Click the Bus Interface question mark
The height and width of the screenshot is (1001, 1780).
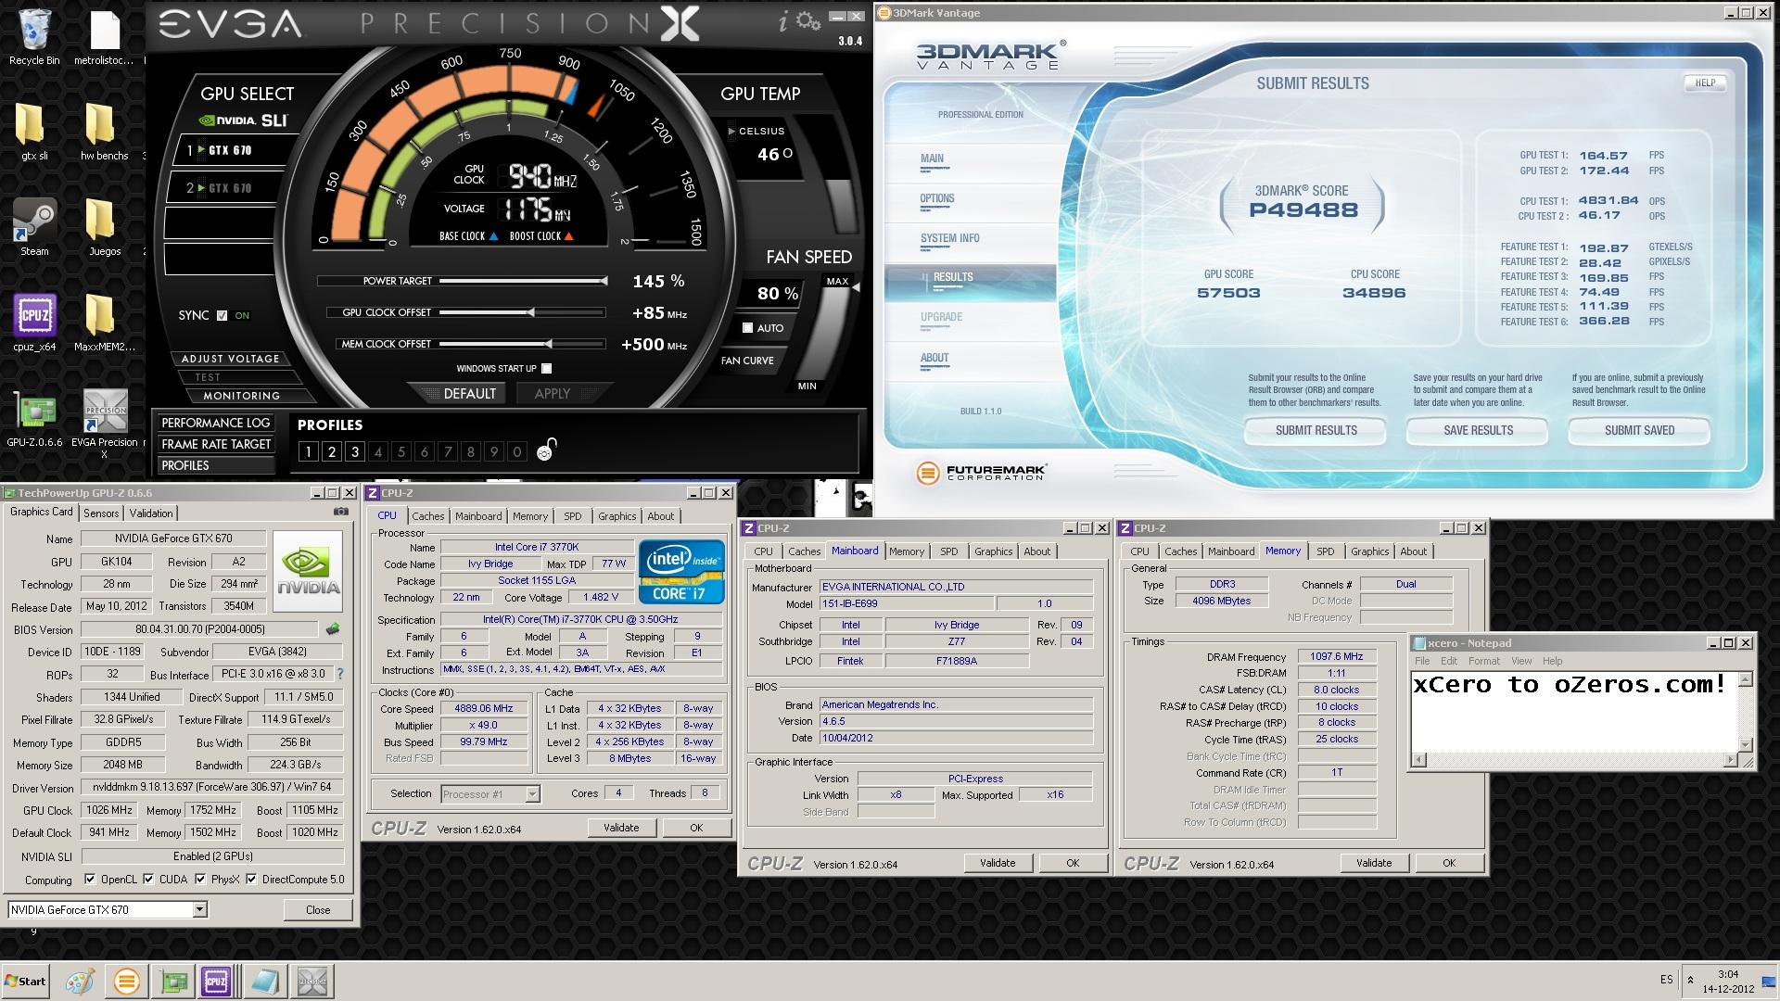point(339,674)
